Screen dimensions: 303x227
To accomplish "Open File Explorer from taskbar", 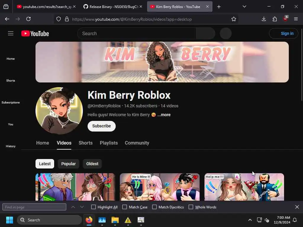I will point(115,220).
